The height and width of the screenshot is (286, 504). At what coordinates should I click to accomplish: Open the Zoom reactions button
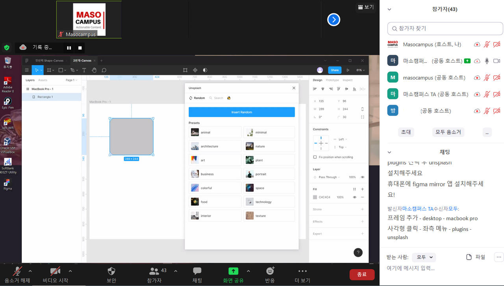(x=270, y=275)
